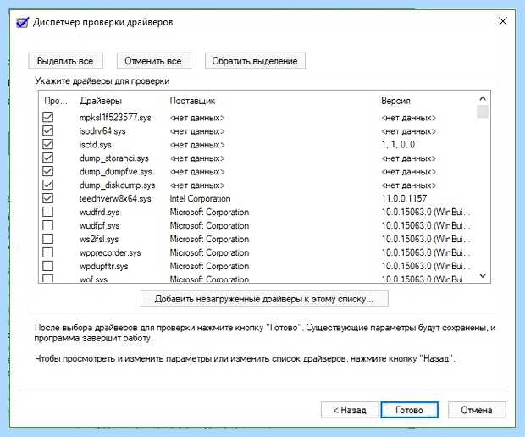Uncheck the isodrv64.sys checkbox
The width and height of the screenshot is (525, 437).
(x=48, y=130)
